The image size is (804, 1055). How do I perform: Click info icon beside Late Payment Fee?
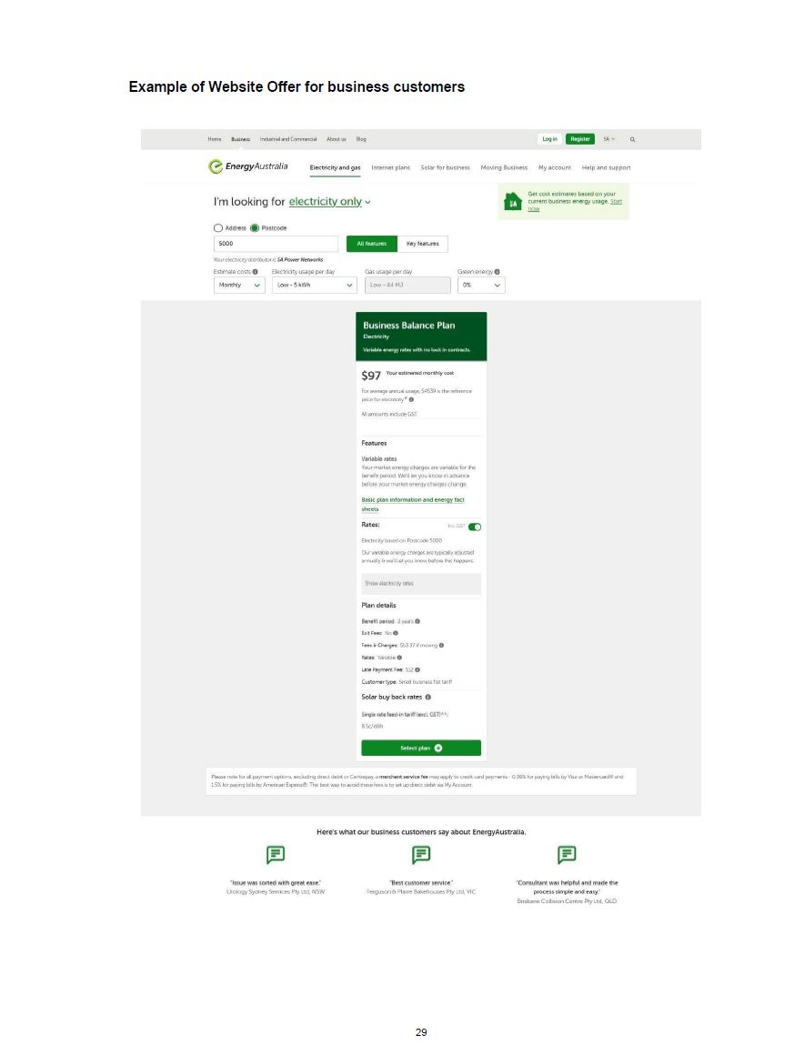[x=417, y=669]
